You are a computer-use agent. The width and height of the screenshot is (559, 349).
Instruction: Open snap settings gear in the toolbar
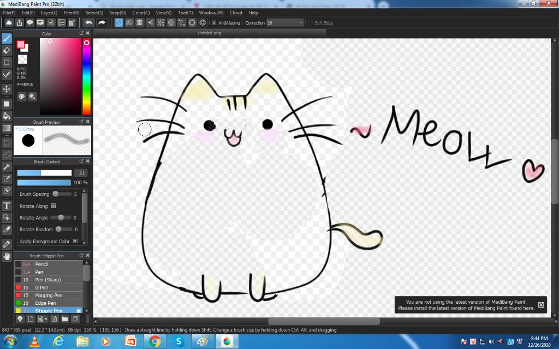click(x=203, y=23)
